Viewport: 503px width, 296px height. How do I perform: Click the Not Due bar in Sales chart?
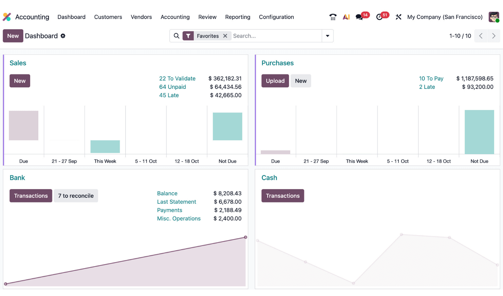tap(227, 127)
